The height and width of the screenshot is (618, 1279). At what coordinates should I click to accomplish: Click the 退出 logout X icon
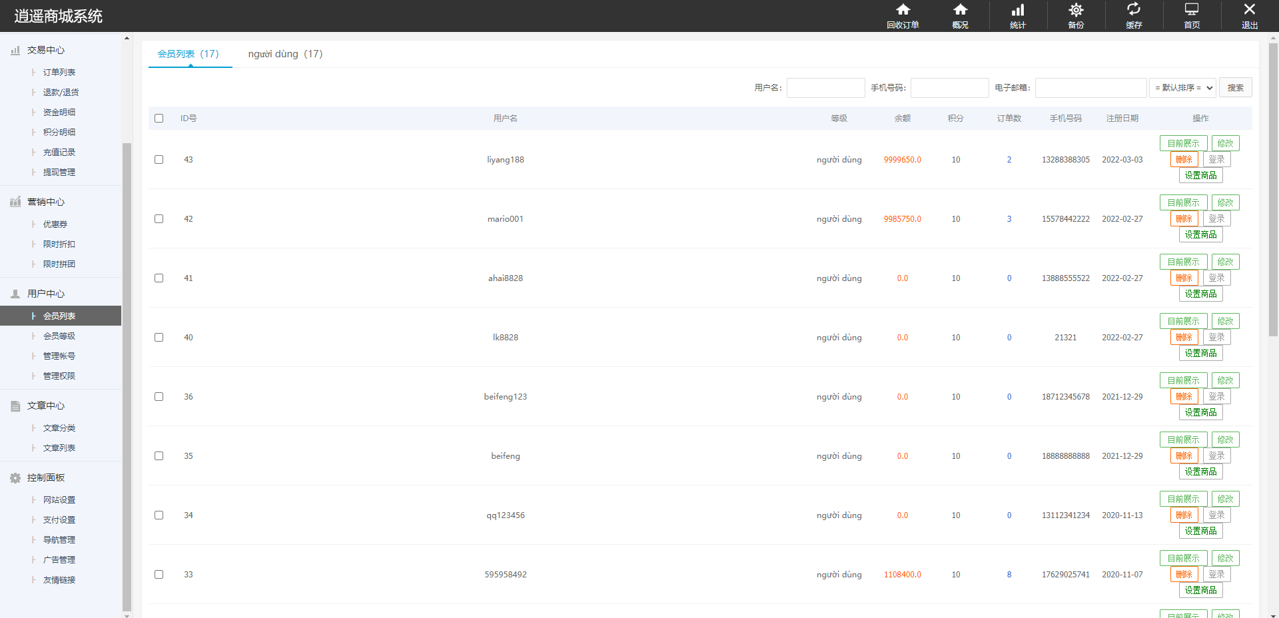[x=1250, y=10]
